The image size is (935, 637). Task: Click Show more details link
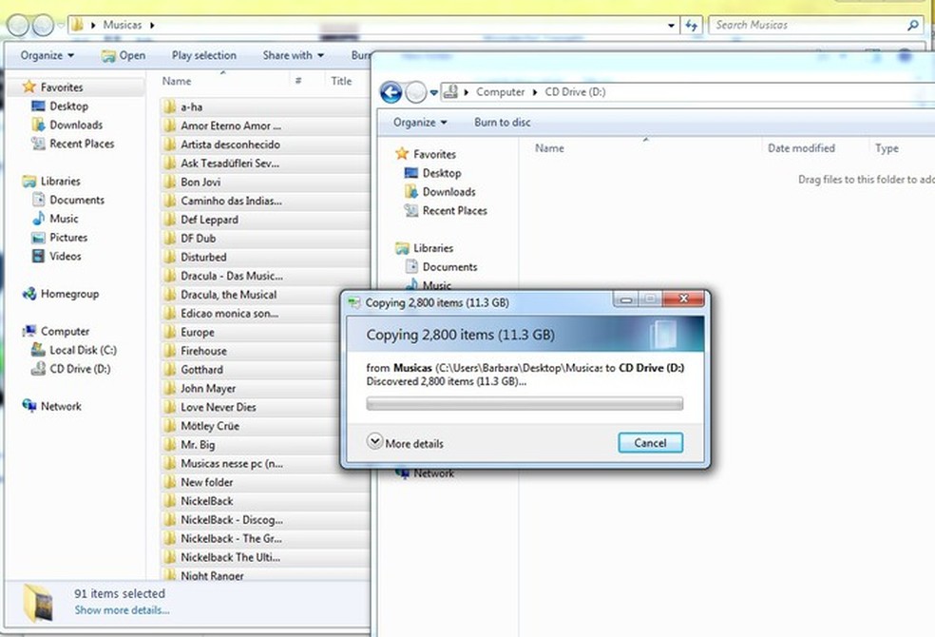pyautogui.click(x=122, y=610)
